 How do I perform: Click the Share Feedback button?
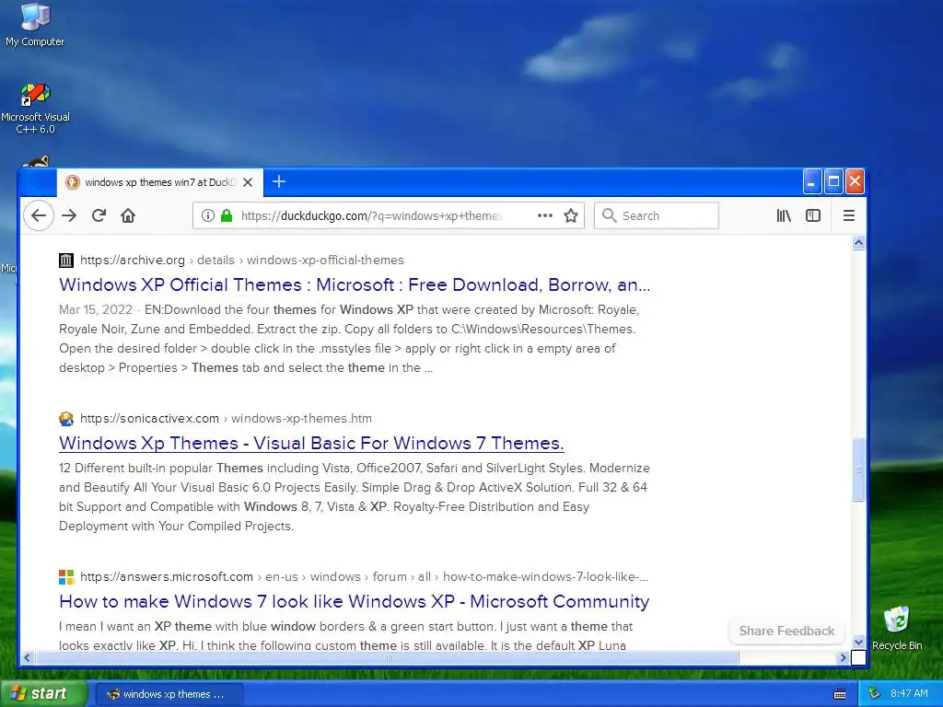tap(786, 631)
